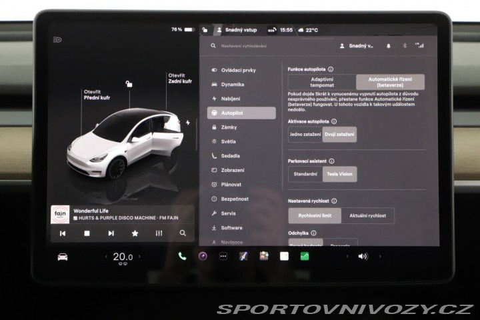Open notifications bell icon
The image size is (480, 320).
click(389, 46)
